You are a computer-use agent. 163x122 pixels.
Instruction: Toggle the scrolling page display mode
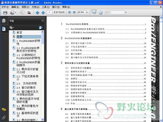click(x=94, y=12)
